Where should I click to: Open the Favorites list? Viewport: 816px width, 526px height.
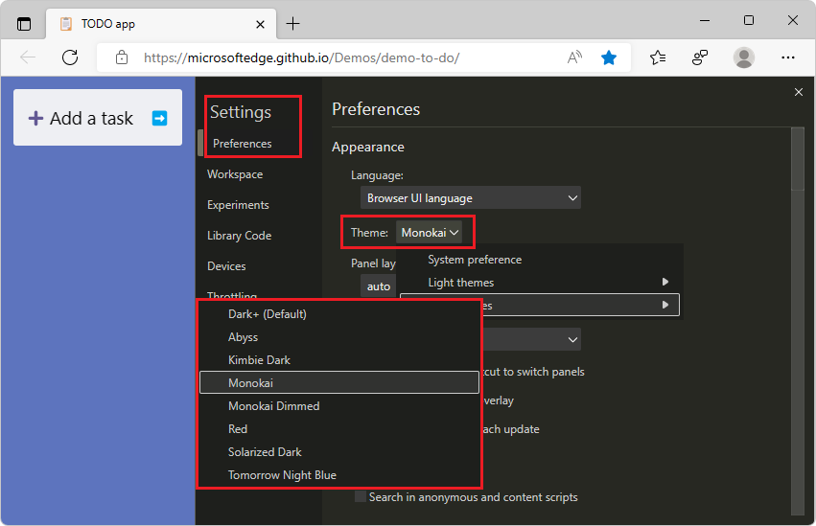pos(658,57)
